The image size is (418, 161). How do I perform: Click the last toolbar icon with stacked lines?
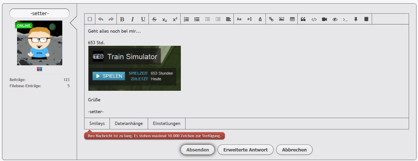(366, 19)
